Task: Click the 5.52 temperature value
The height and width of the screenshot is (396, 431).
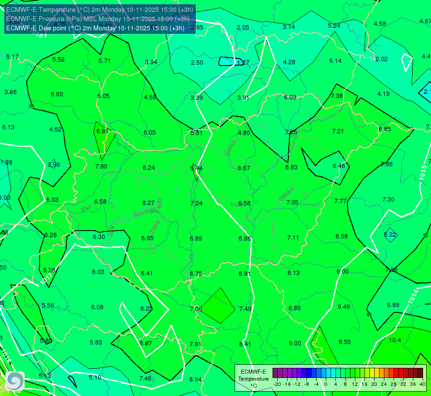Action: 58,59
